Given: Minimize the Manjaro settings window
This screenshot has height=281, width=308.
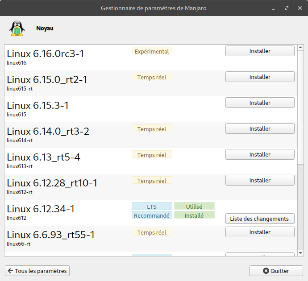Looking at the screenshot, I should point(273,8).
